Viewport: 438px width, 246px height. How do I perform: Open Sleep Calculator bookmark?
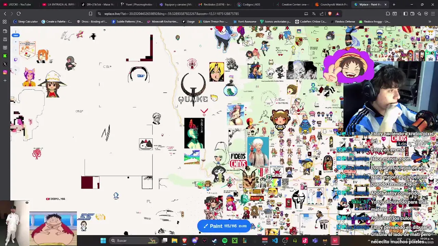[x=26, y=22]
